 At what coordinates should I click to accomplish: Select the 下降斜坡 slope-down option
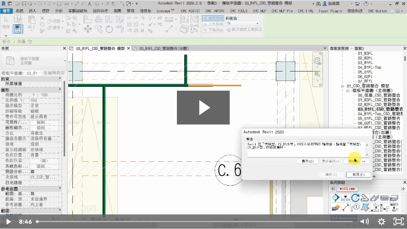pos(213,30)
